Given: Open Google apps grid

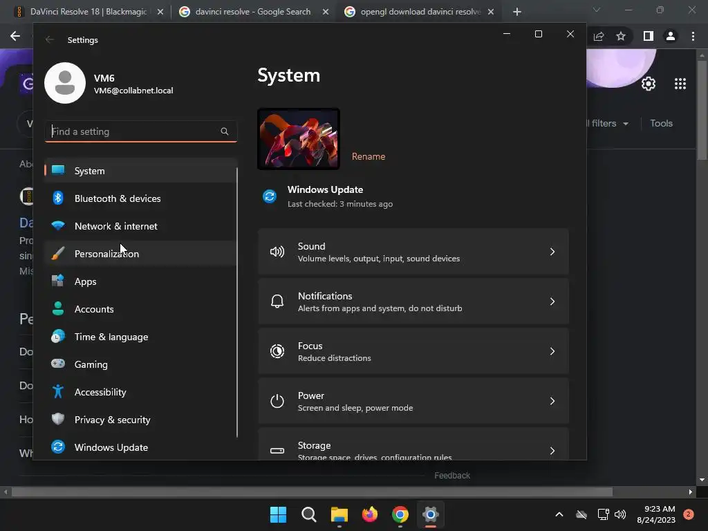Looking at the screenshot, I should point(680,84).
